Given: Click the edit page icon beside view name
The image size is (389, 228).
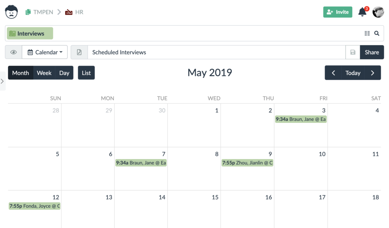Looking at the screenshot, I should pos(79,52).
